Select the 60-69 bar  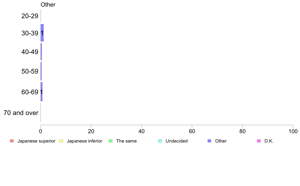41,92
